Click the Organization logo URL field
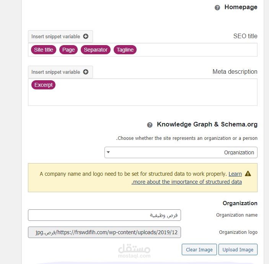The image size is (269, 264). tap(104, 232)
